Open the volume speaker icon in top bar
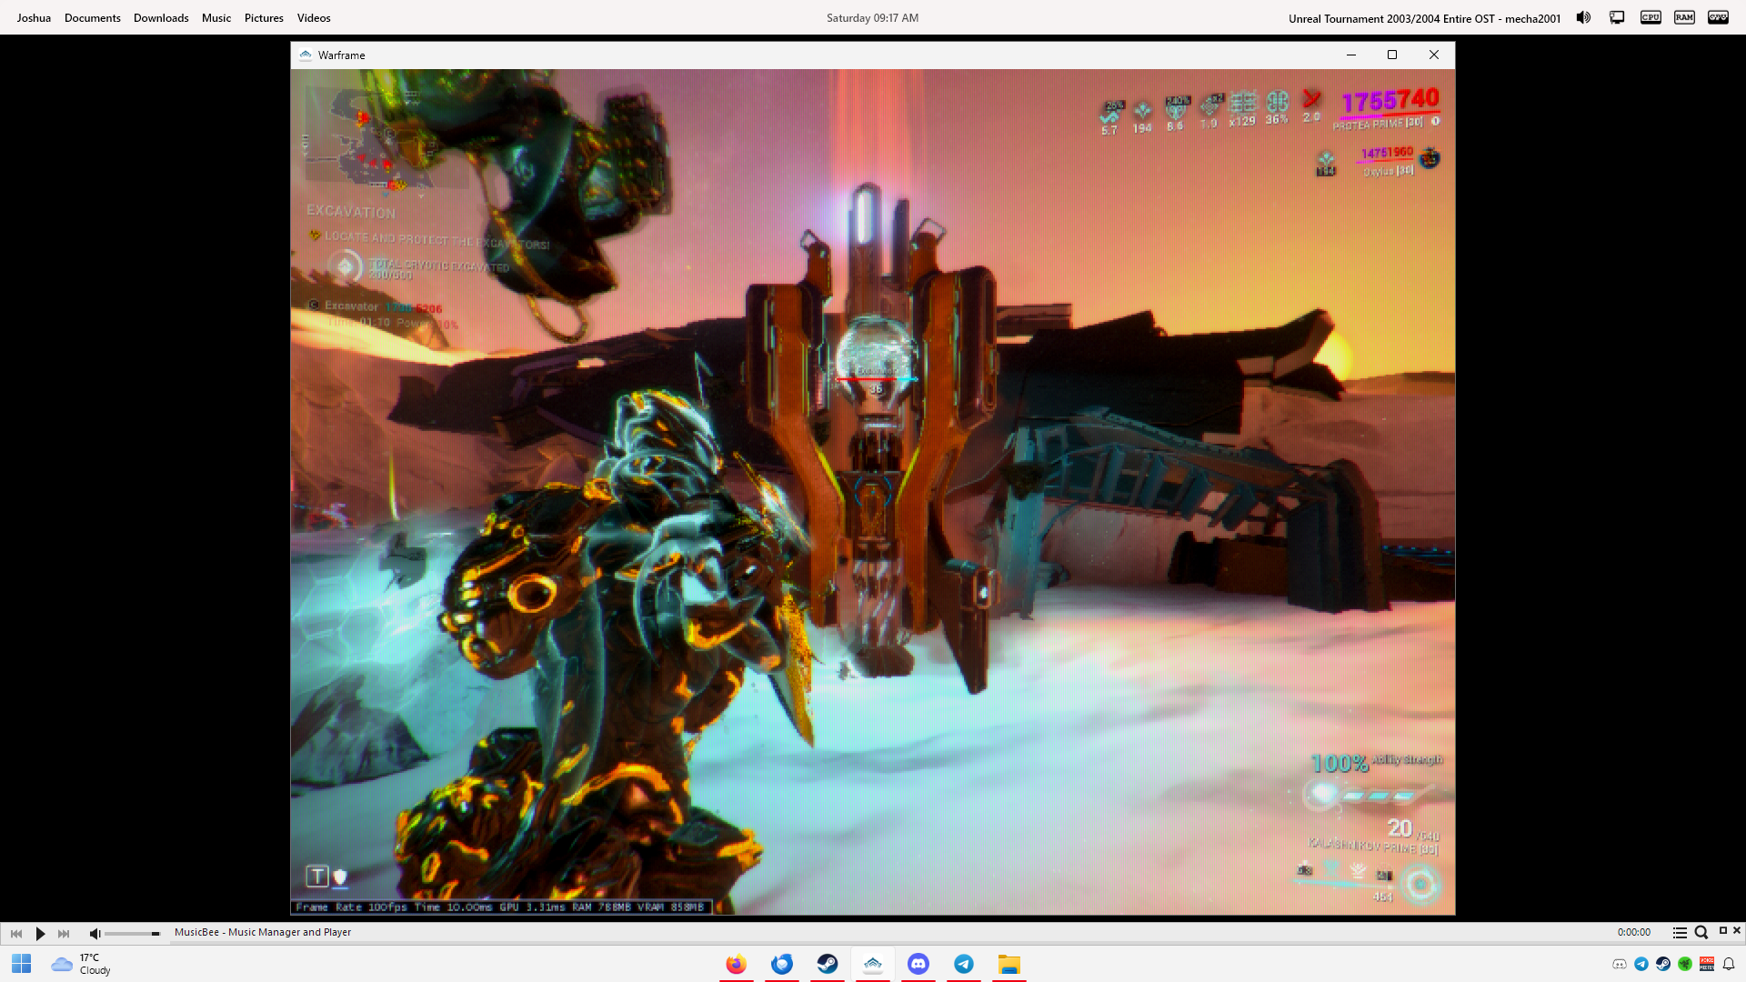This screenshot has height=982, width=1746. pos(1583,17)
